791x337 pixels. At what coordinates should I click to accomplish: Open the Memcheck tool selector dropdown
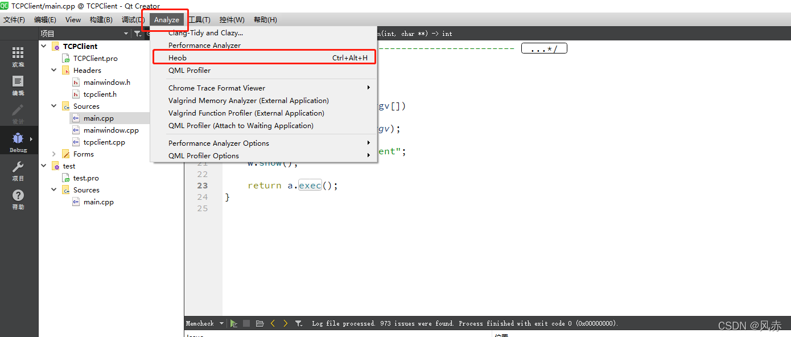[x=222, y=323]
